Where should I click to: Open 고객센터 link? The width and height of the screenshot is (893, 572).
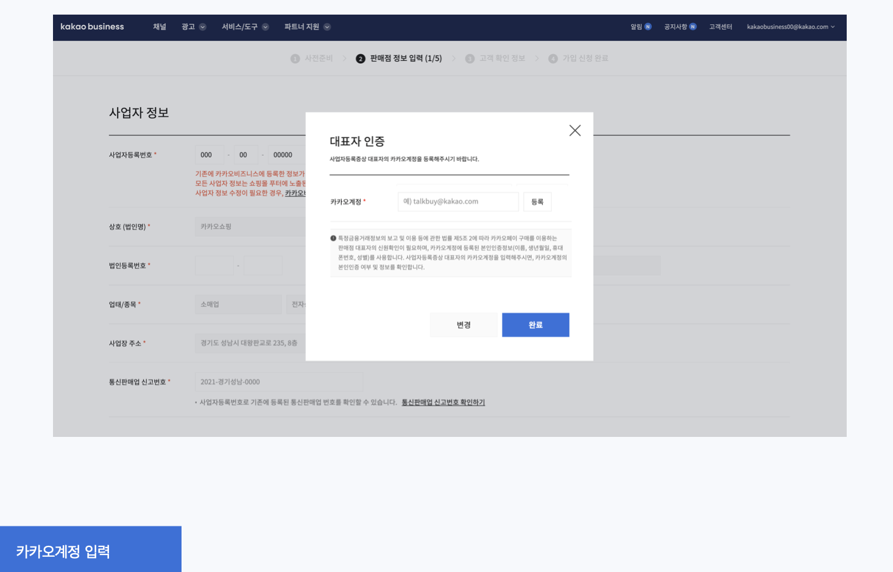(721, 27)
